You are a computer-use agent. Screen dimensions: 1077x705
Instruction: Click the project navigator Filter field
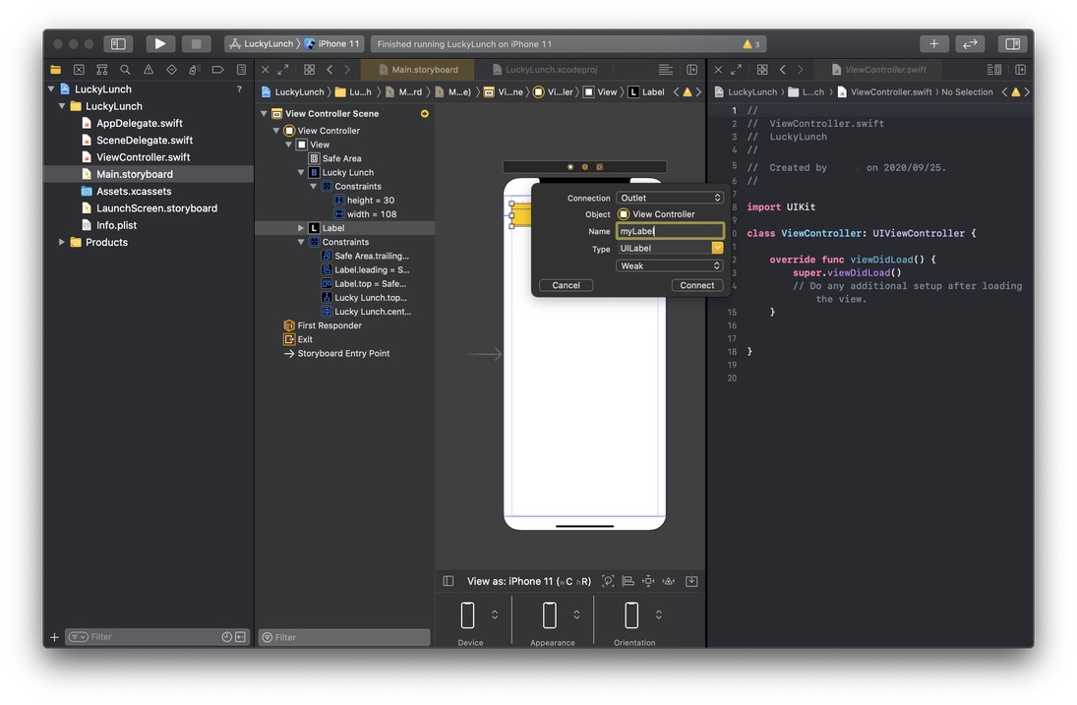pyautogui.click(x=157, y=637)
